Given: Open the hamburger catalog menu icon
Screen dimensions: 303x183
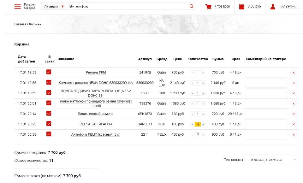Looking at the screenshot, I should coord(17,6).
